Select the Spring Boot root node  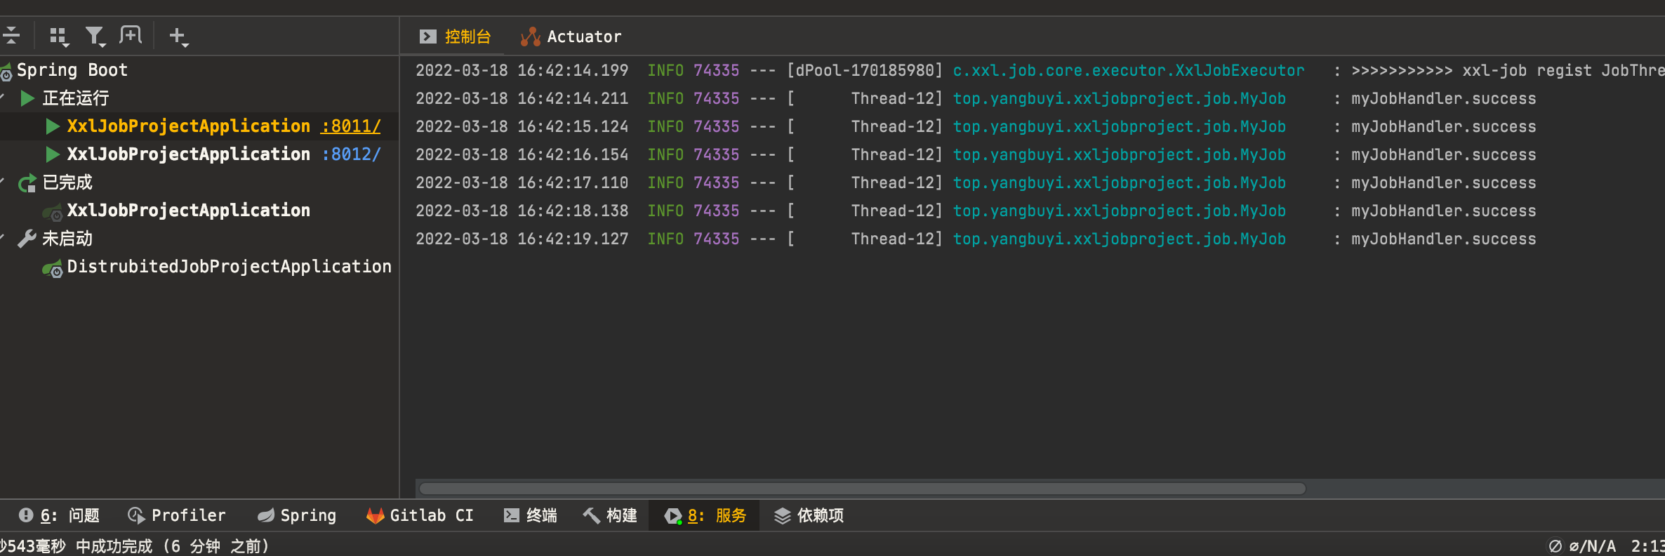[x=72, y=70]
